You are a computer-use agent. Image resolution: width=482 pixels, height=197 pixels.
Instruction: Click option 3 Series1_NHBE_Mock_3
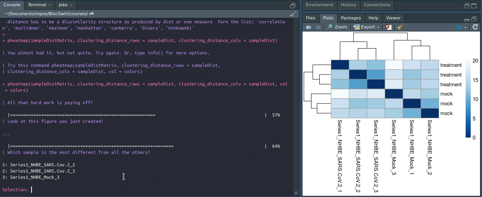(x=31, y=177)
